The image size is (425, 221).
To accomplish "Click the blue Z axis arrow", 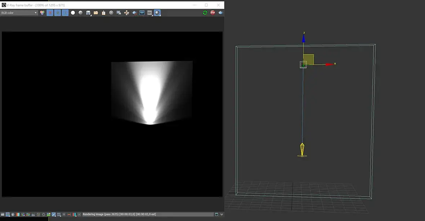I will click(304, 38).
